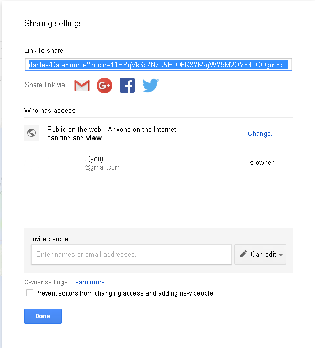Share the link via Google+ icon
The width and height of the screenshot is (315, 348).
[x=104, y=85]
